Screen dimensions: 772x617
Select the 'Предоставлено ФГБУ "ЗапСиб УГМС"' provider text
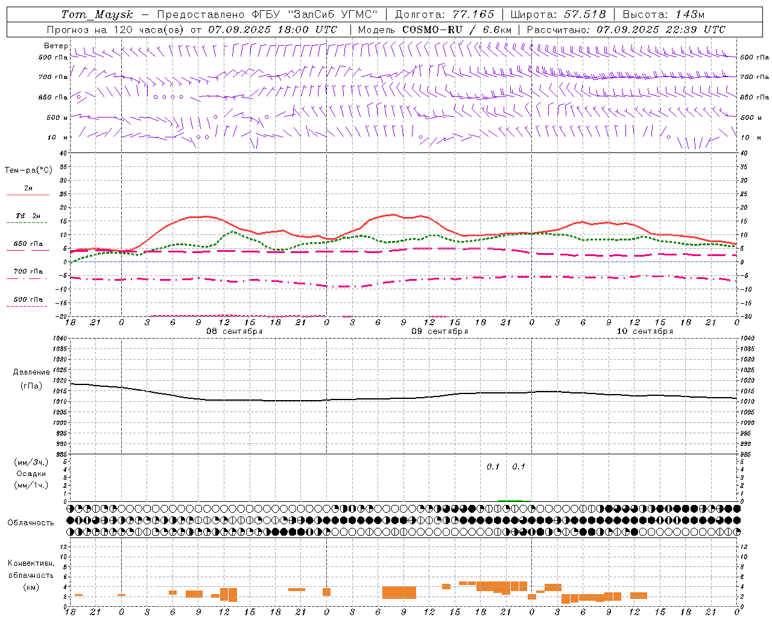267,14
